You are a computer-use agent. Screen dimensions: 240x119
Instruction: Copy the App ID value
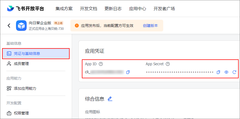click(x=128, y=72)
